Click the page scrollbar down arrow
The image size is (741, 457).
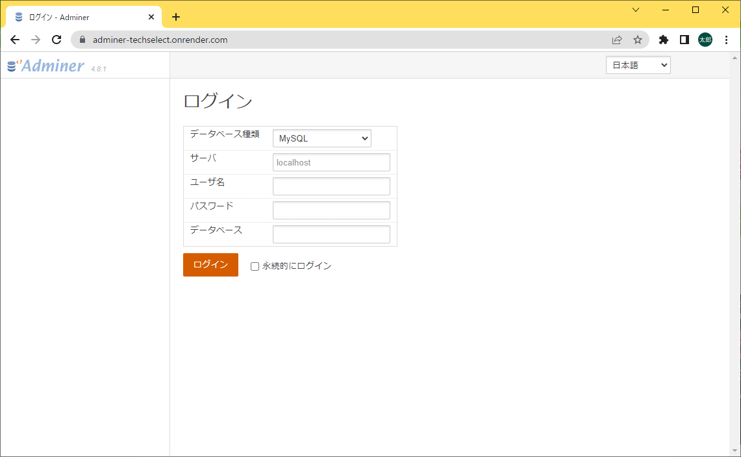(735, 451)
